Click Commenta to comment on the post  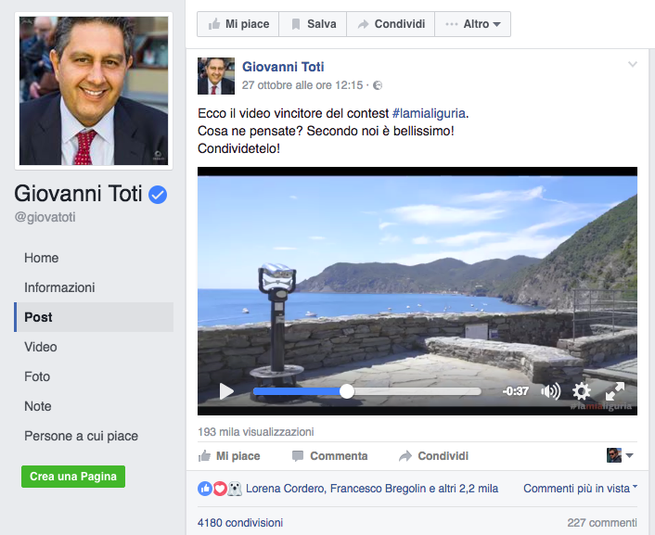[x=329, y=456]
